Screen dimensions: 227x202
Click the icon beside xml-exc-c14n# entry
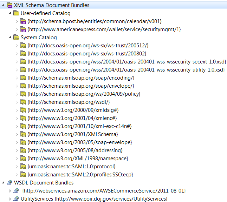[x=23, y=127]
